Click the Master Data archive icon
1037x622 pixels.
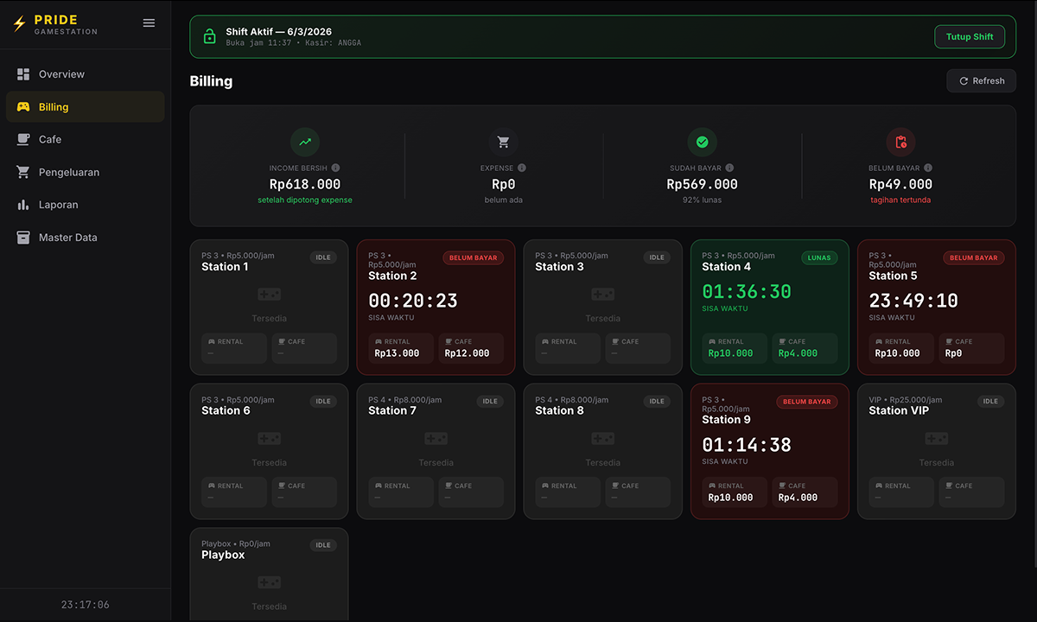pyautogui.click(x=23, y=238)
